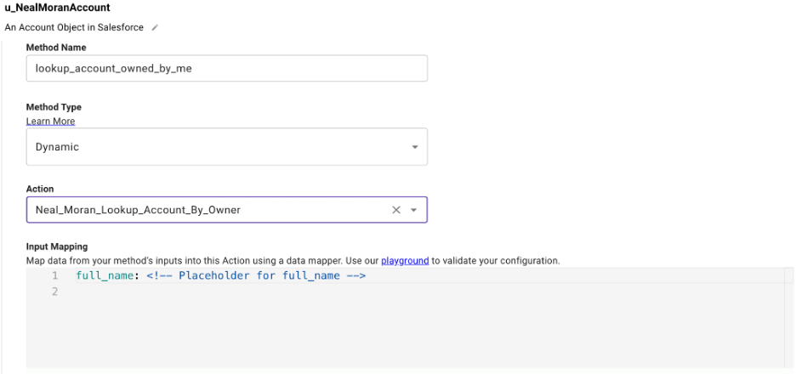Open the Learn More link
The width and height of the screenshot is (796, 374).
(51, 122)
